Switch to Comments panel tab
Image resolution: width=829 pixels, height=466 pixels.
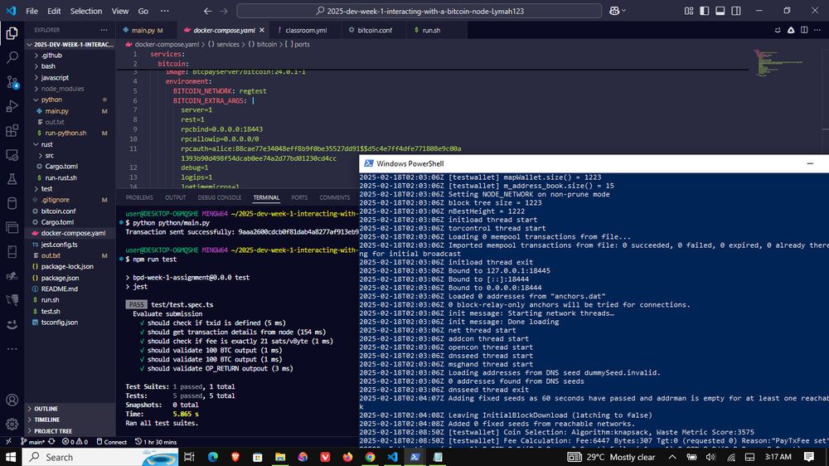coord(335,197)
